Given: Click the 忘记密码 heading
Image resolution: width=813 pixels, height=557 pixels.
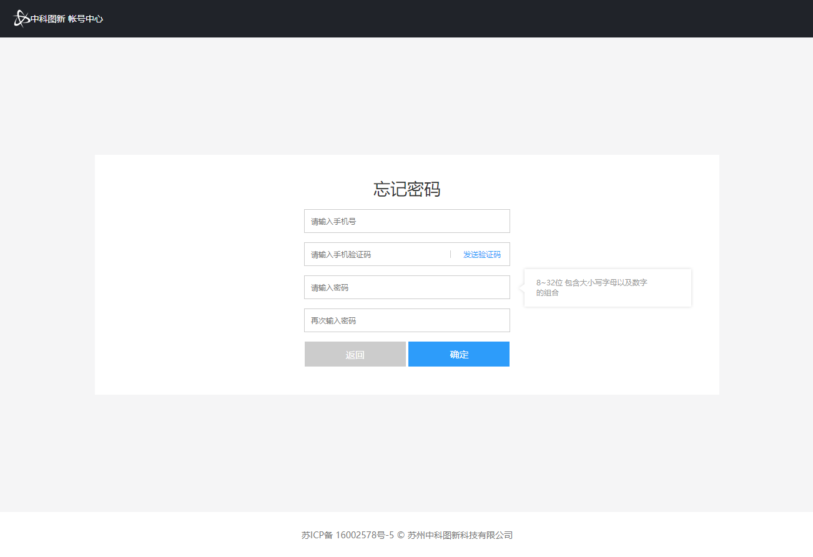Looking at the screenshot, I should pos(406,189).
